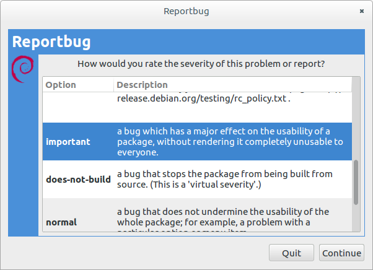Click the Description column header

click(142, 85)
